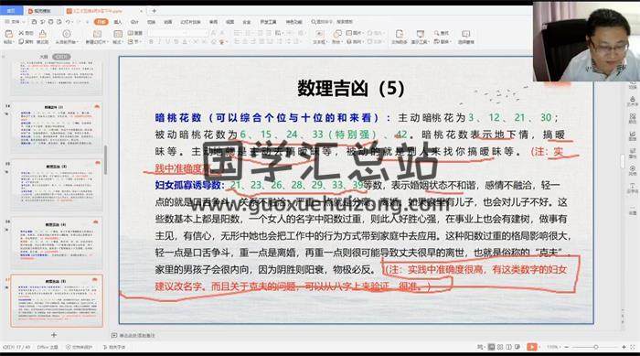This screenshot has width=640, height=356.
Task: Select the 数理吉凶 (4) slide thumbnail
Action: pos(57,242)
